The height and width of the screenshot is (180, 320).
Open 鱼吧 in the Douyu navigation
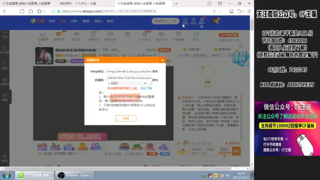(x=110, y=21)
